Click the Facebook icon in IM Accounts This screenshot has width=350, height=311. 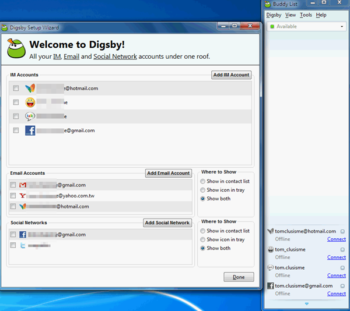point(30,130)
